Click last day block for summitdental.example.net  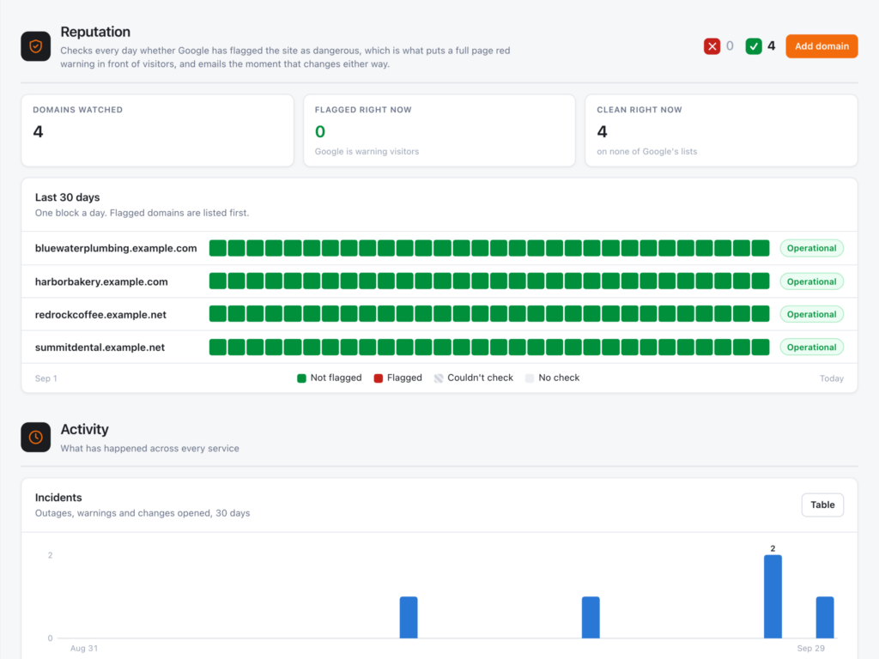point(761,347)
